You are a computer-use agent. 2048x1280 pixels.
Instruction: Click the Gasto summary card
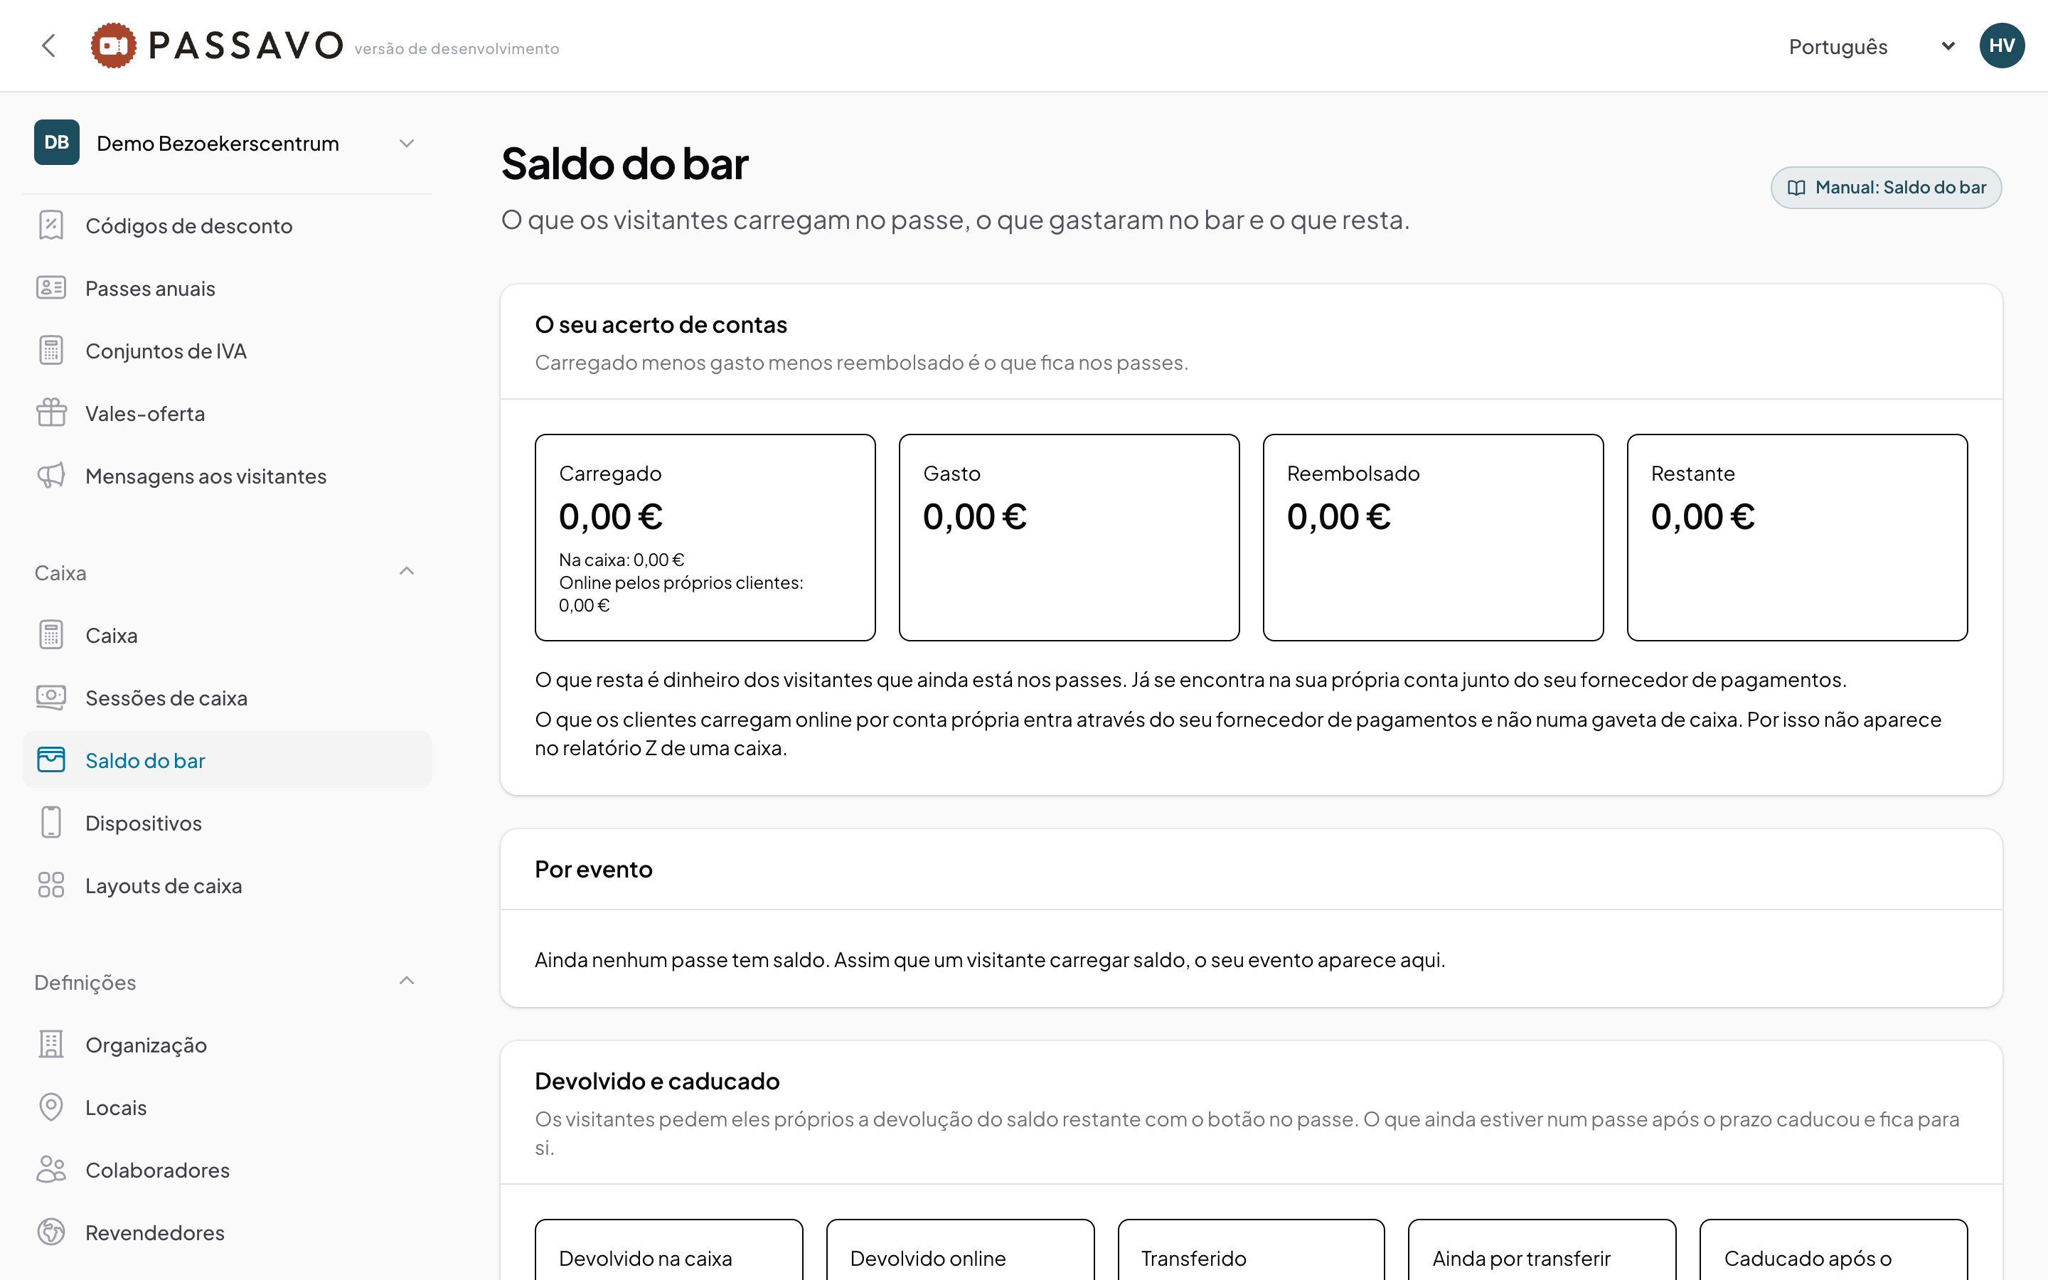click(x=1069, y=538)
